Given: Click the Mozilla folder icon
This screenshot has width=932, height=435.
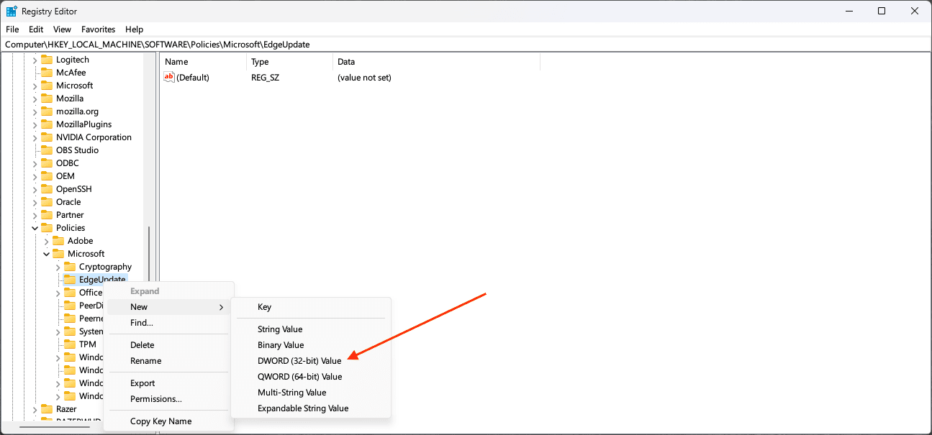Looking at the screenshot, I should click(47, 99).
